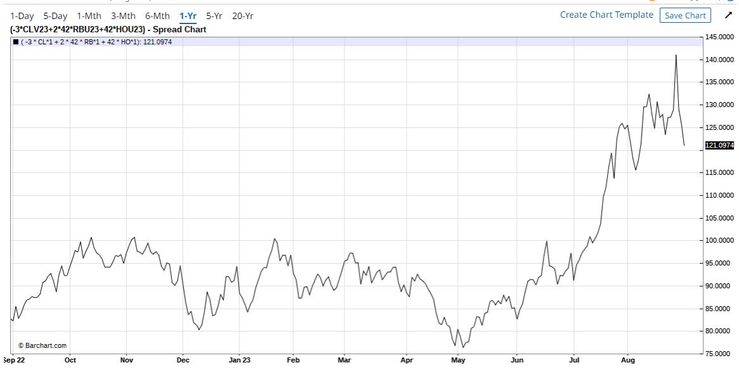Click the 140.0000 y-axis label
Screen dimensions: 739x372
[720, 60]
